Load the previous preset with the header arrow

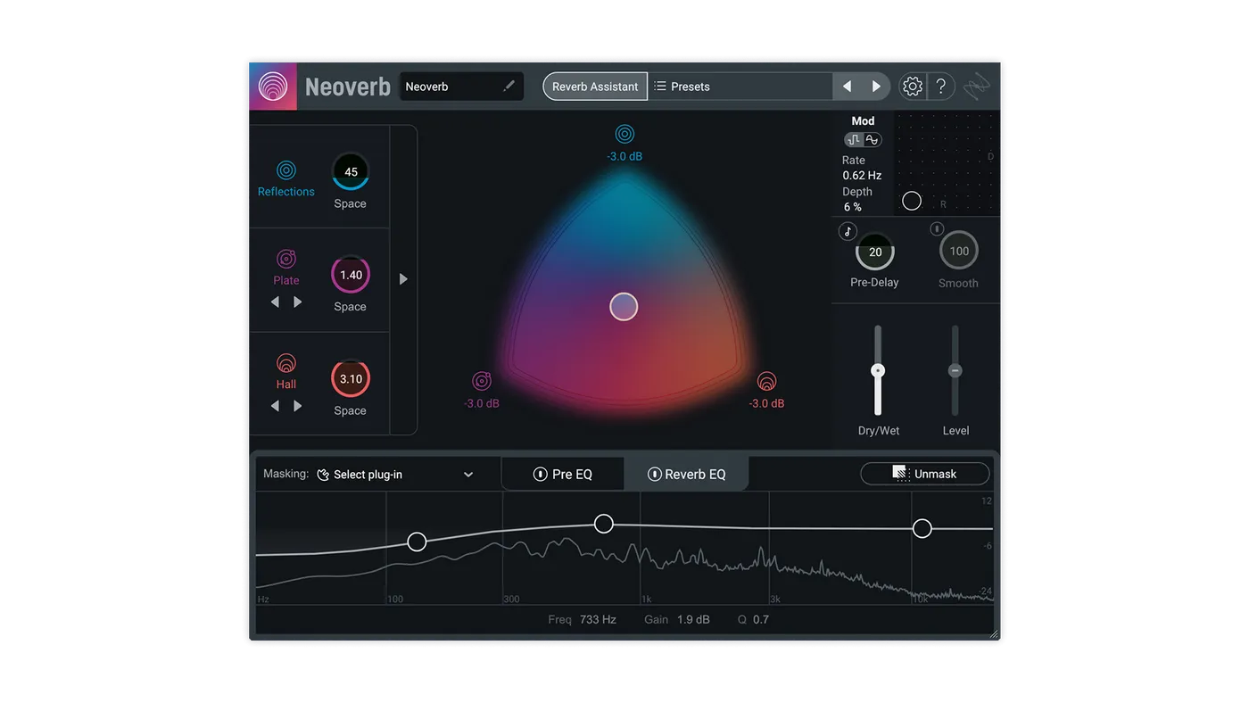pyautogui.click(x=848, y=87)
